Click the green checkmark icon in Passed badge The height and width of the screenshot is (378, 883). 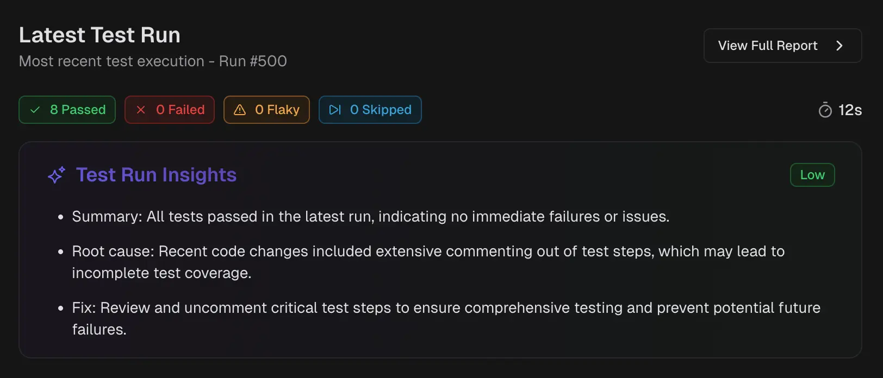click(35, 110)
